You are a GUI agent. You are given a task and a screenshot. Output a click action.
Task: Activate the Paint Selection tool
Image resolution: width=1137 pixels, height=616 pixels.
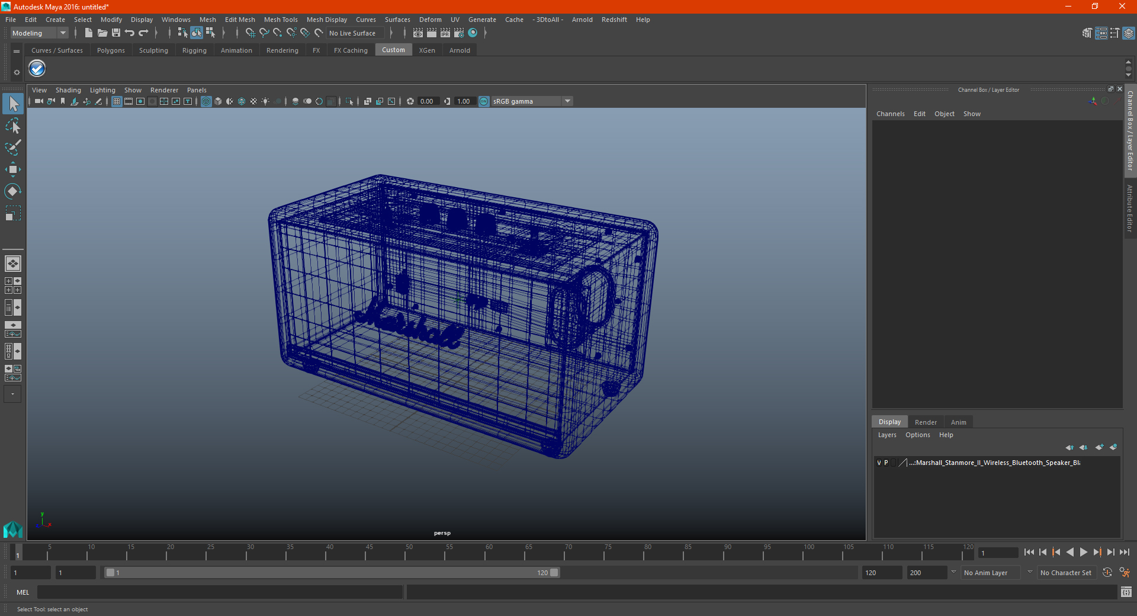[13, 147]
